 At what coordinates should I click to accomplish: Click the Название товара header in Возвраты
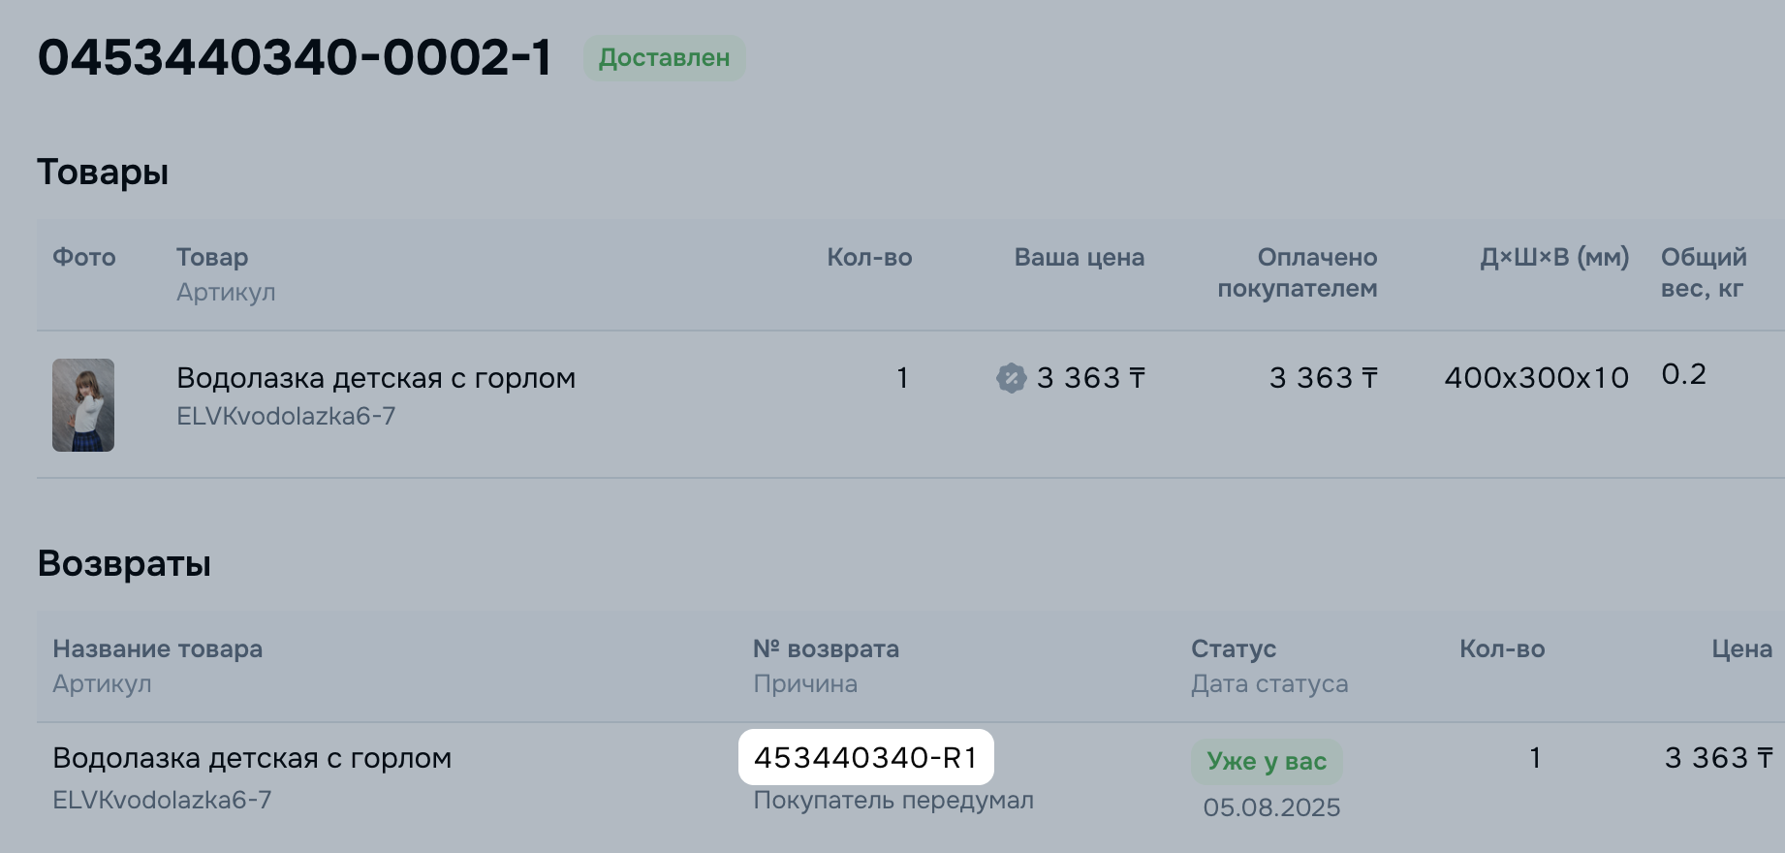coord(157,649)
